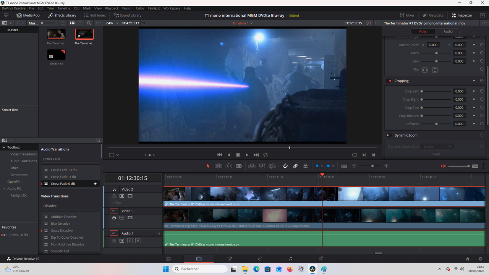Click timeline zoom out minus button
The width and height of the screenshot is (489, 275).
[354, 166]
